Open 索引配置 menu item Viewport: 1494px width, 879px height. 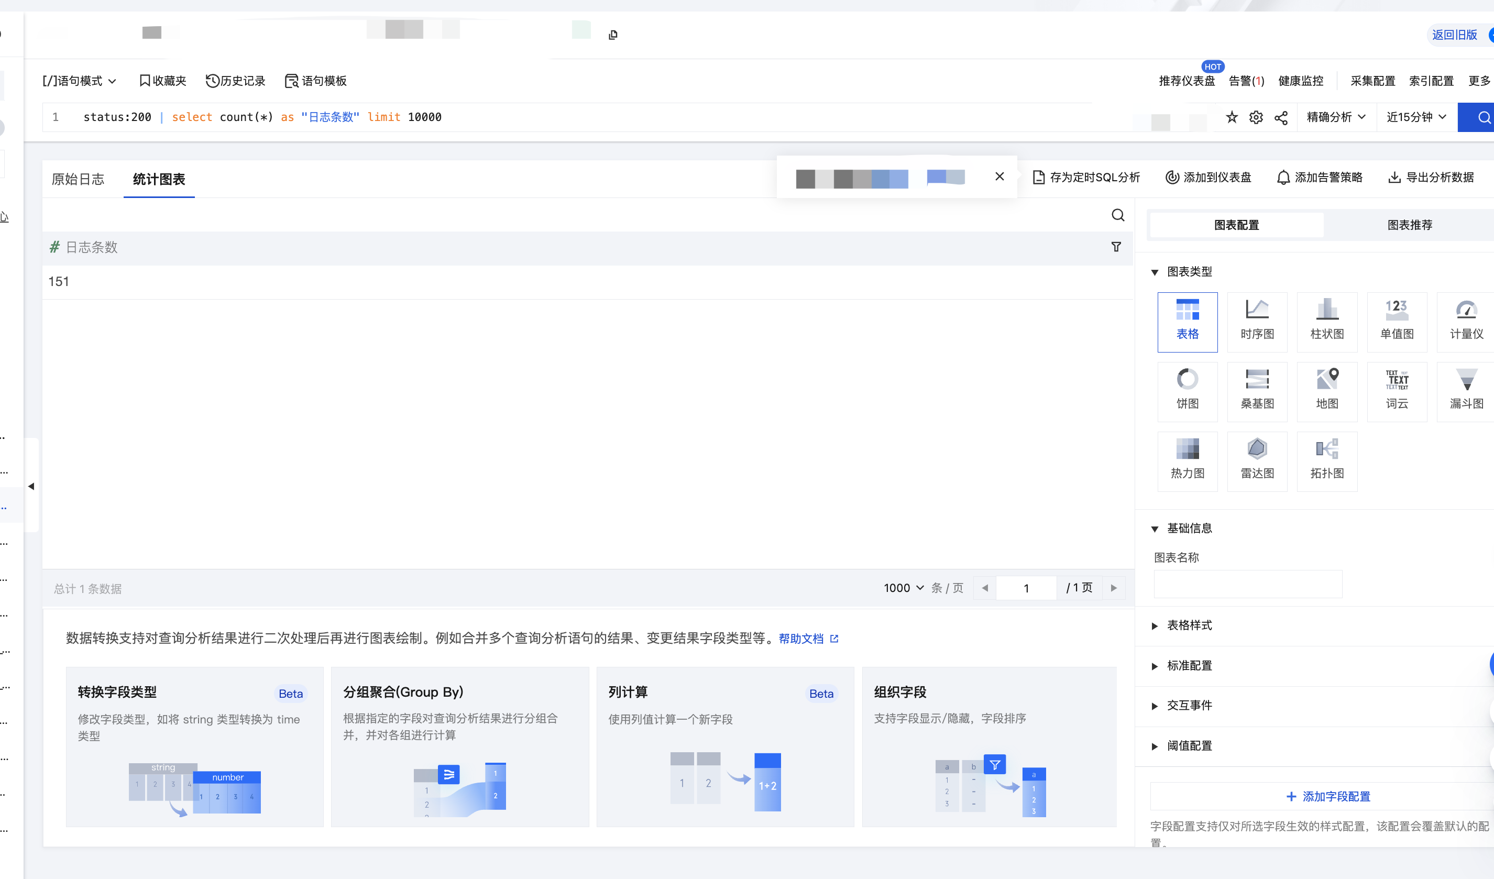(x=1431, y=81)
